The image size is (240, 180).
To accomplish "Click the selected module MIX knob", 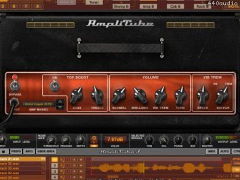I will [193, 140].
